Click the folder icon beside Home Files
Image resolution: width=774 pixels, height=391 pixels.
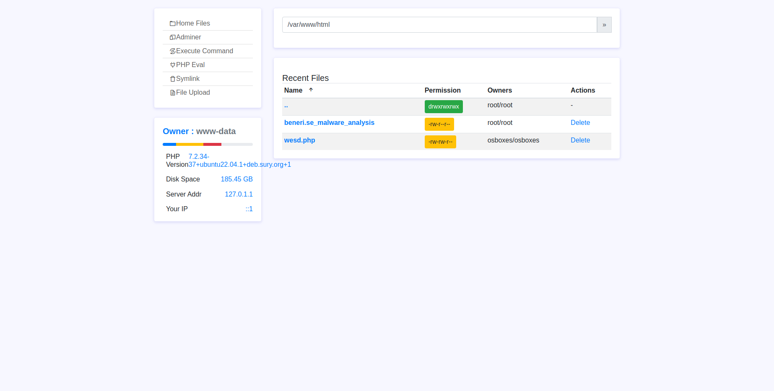click(172, 23)
